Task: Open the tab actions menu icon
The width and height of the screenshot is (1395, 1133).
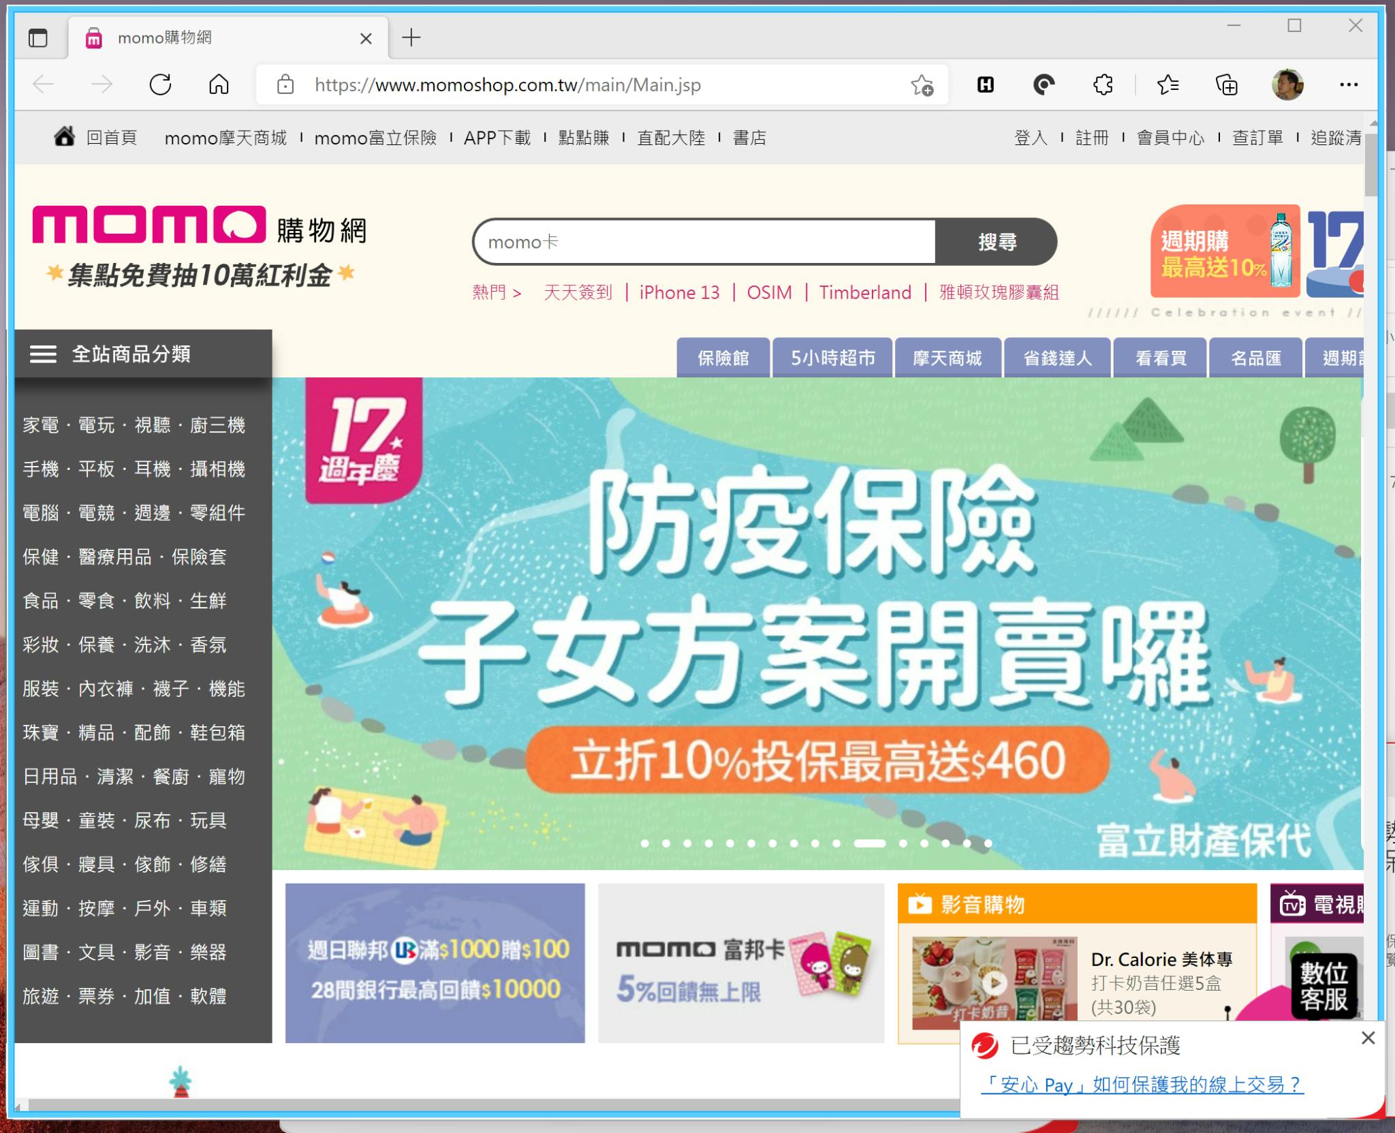Action: point(38,38)
